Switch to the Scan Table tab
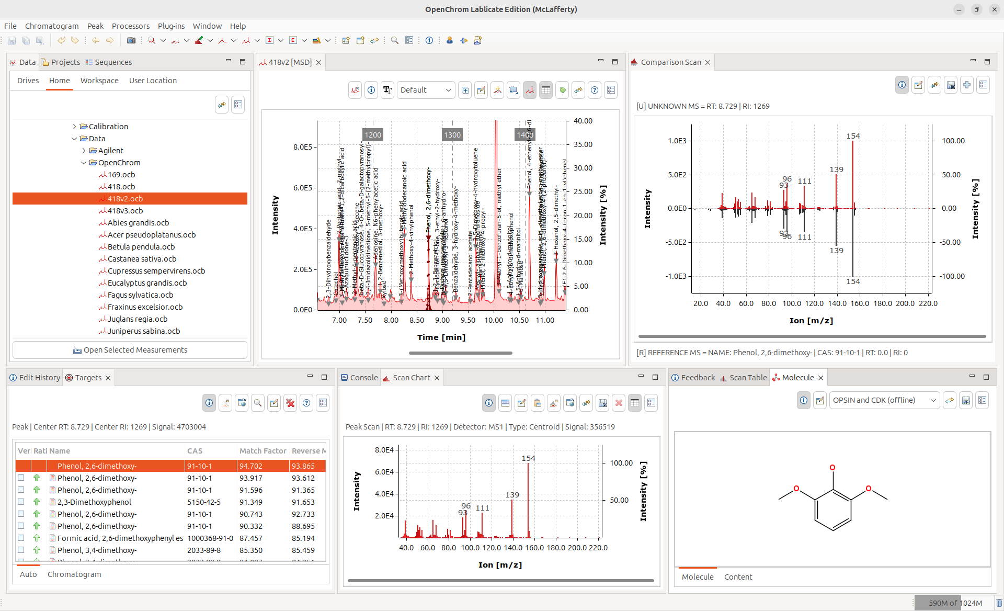Screen dimensions: 1004x611 [748, 378]
